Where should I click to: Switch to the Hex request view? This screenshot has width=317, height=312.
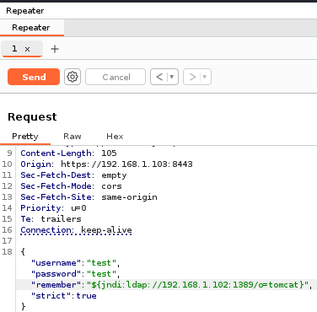pyautogui.click(x=115, y=137)
